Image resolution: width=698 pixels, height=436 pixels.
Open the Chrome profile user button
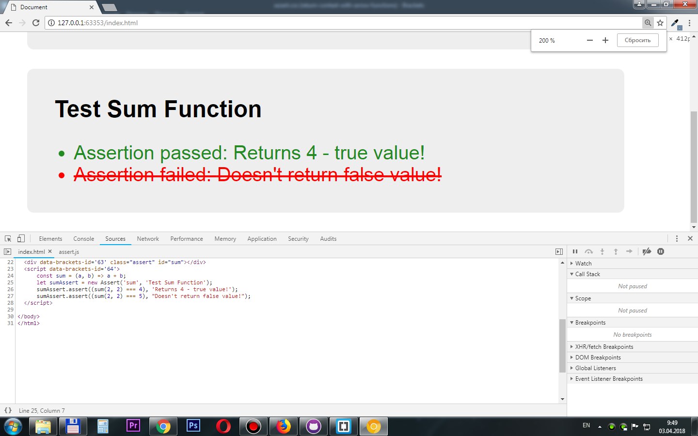(639, 4)
